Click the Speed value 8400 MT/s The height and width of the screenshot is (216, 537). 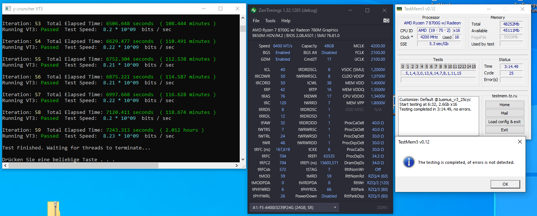[x=283, y=46]
